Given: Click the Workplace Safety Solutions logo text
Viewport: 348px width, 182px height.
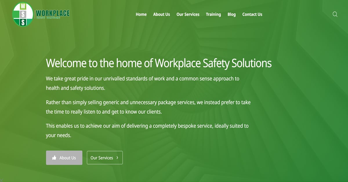Looking at the screenshot, I should click(x=52, y=14).
